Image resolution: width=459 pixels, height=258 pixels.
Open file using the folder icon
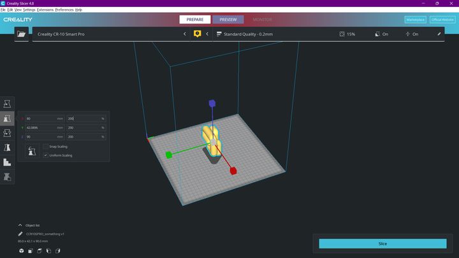pyautogui.click(x=22, y=34)
